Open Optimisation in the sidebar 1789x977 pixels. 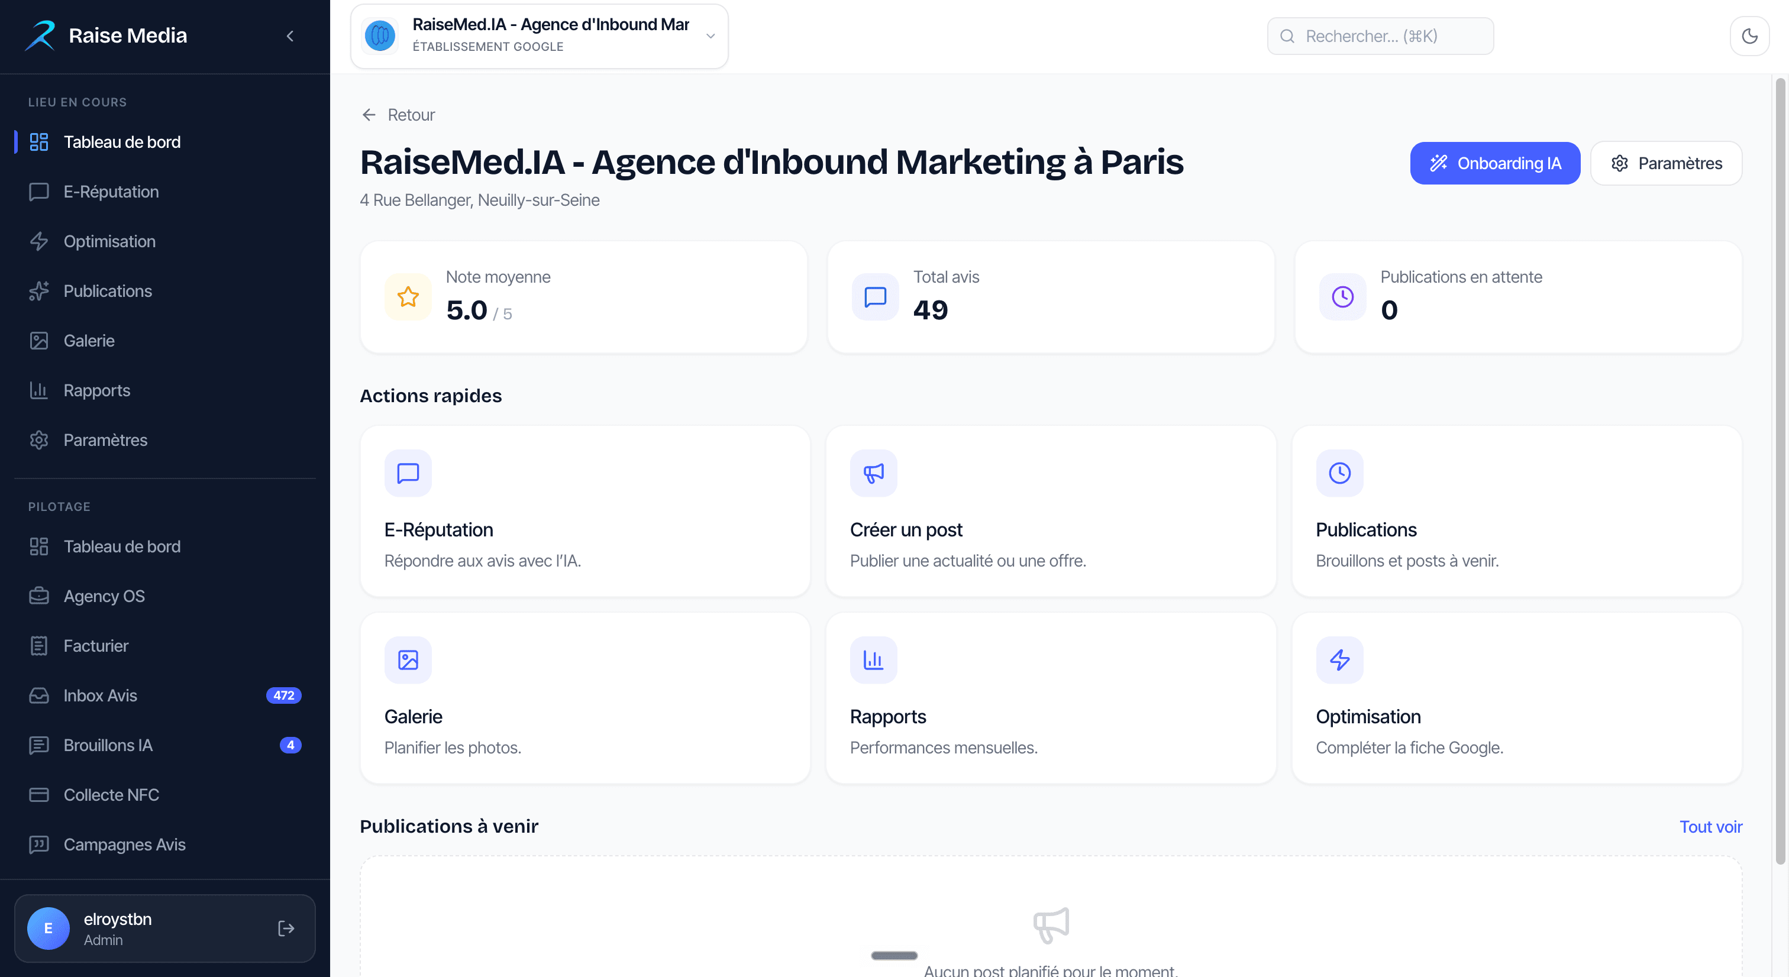[165, 241]
